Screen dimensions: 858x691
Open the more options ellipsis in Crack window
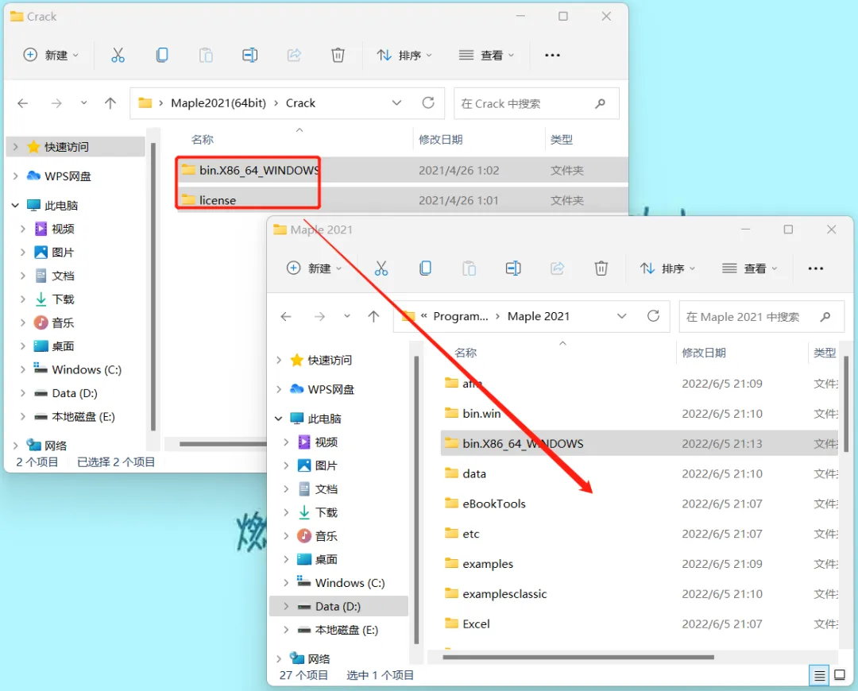553,56
